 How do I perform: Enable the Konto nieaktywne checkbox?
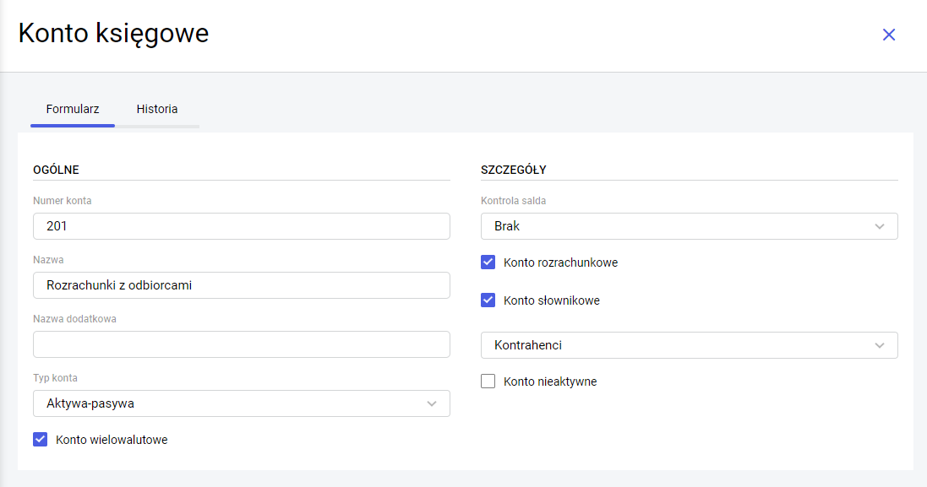point(488,381)
